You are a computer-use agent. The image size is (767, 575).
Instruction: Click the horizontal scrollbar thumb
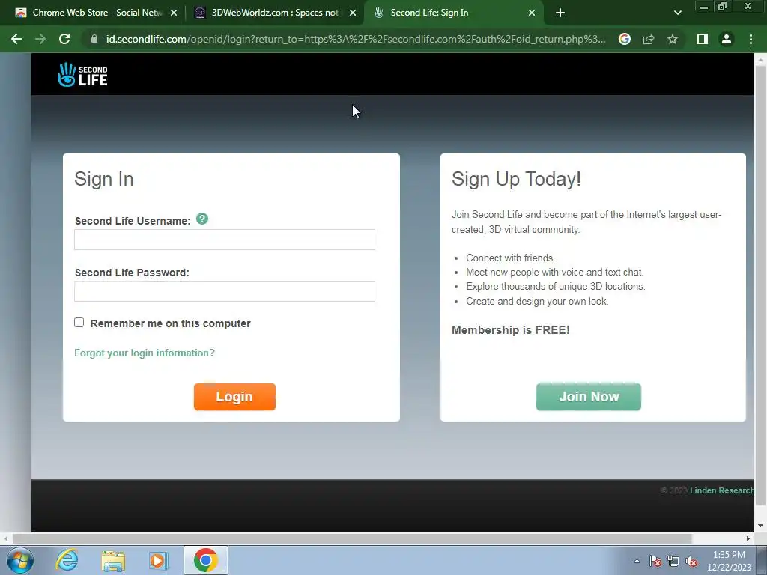point(352,538)
